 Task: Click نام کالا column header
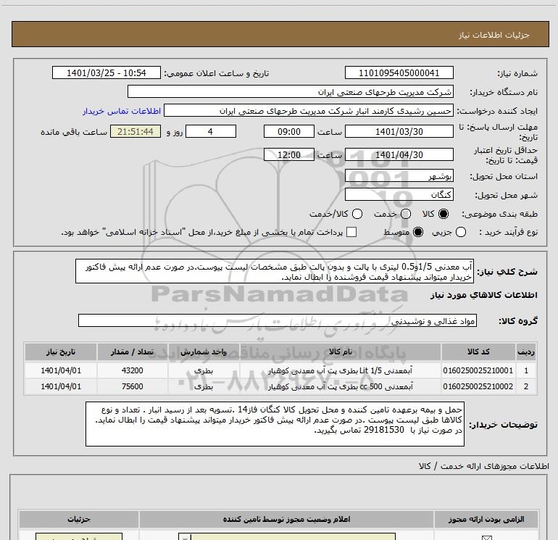340,352
